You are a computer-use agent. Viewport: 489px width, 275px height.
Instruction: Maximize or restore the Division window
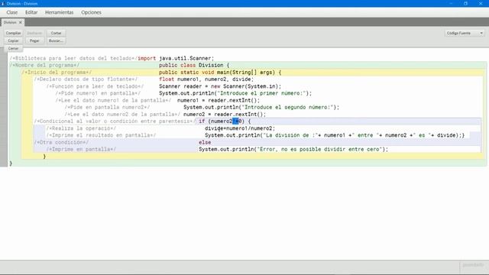[465, 3]
